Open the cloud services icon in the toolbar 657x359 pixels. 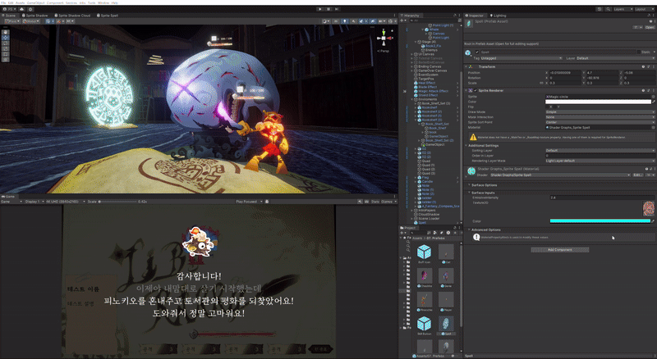pos(22,9)
